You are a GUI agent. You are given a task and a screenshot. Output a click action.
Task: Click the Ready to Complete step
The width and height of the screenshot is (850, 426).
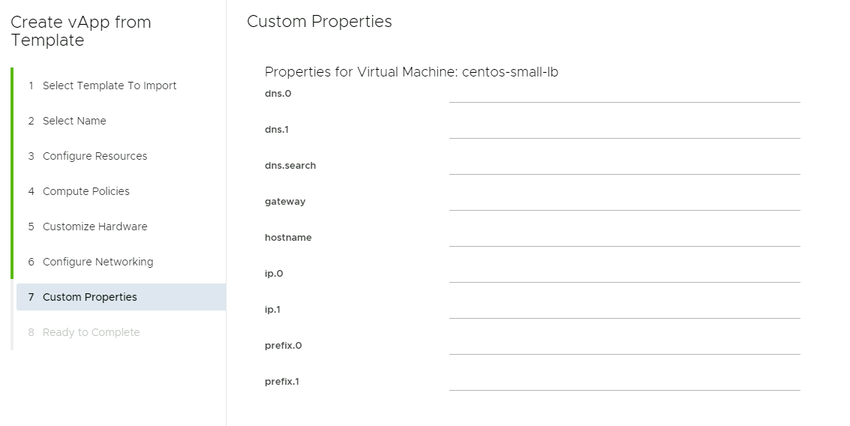(91, 332)
